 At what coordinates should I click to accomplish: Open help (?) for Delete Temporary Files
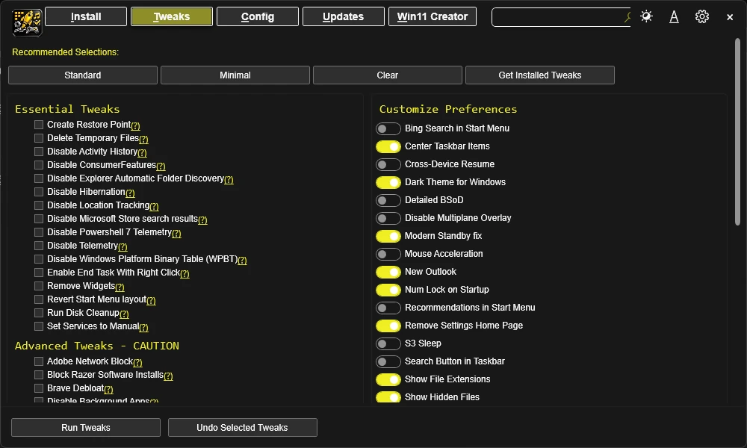tap(143, 139)
